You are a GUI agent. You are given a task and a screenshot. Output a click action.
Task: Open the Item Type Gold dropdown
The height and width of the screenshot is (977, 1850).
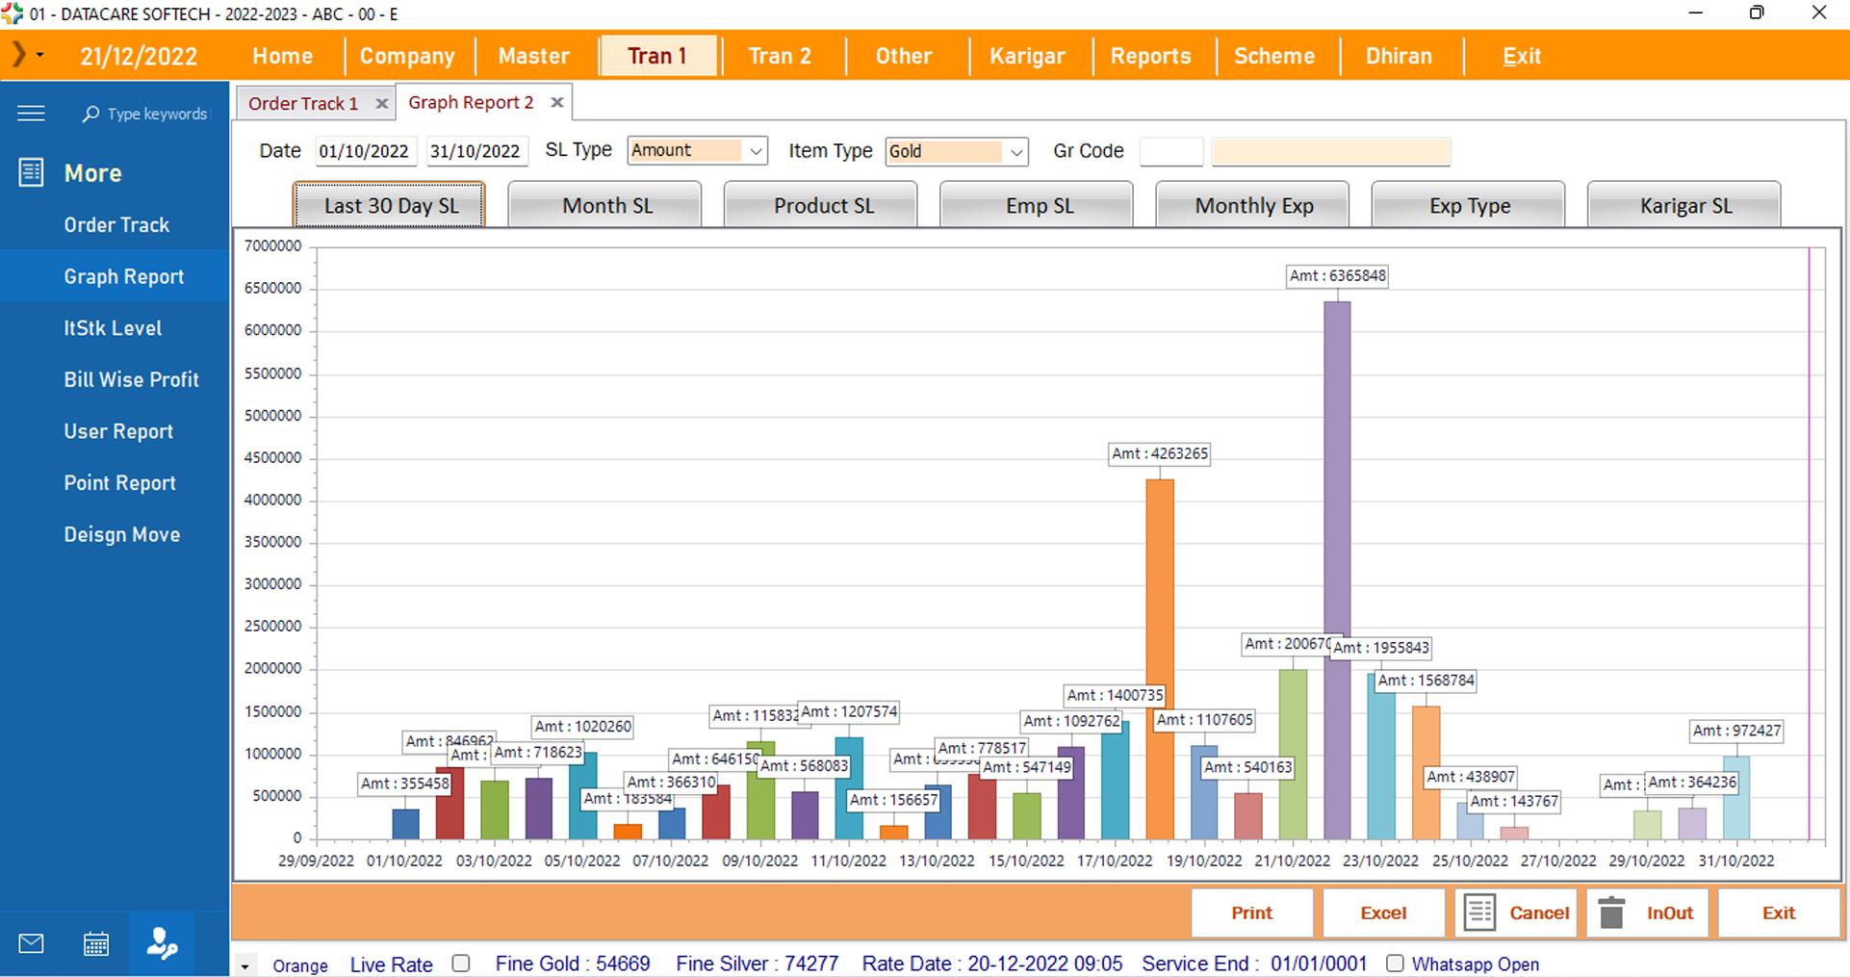click(1015, 152)
